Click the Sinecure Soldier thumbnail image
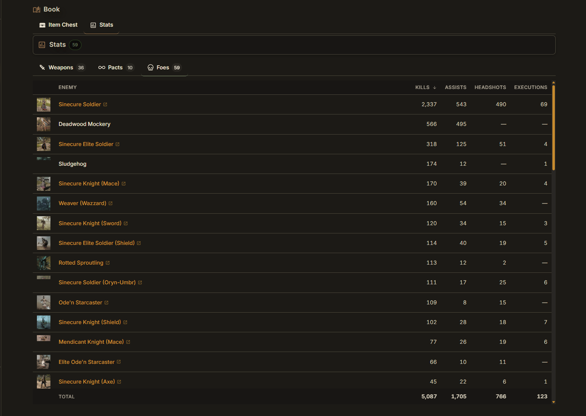The height and width of the screenshot is (416, 586). point(44,105)
